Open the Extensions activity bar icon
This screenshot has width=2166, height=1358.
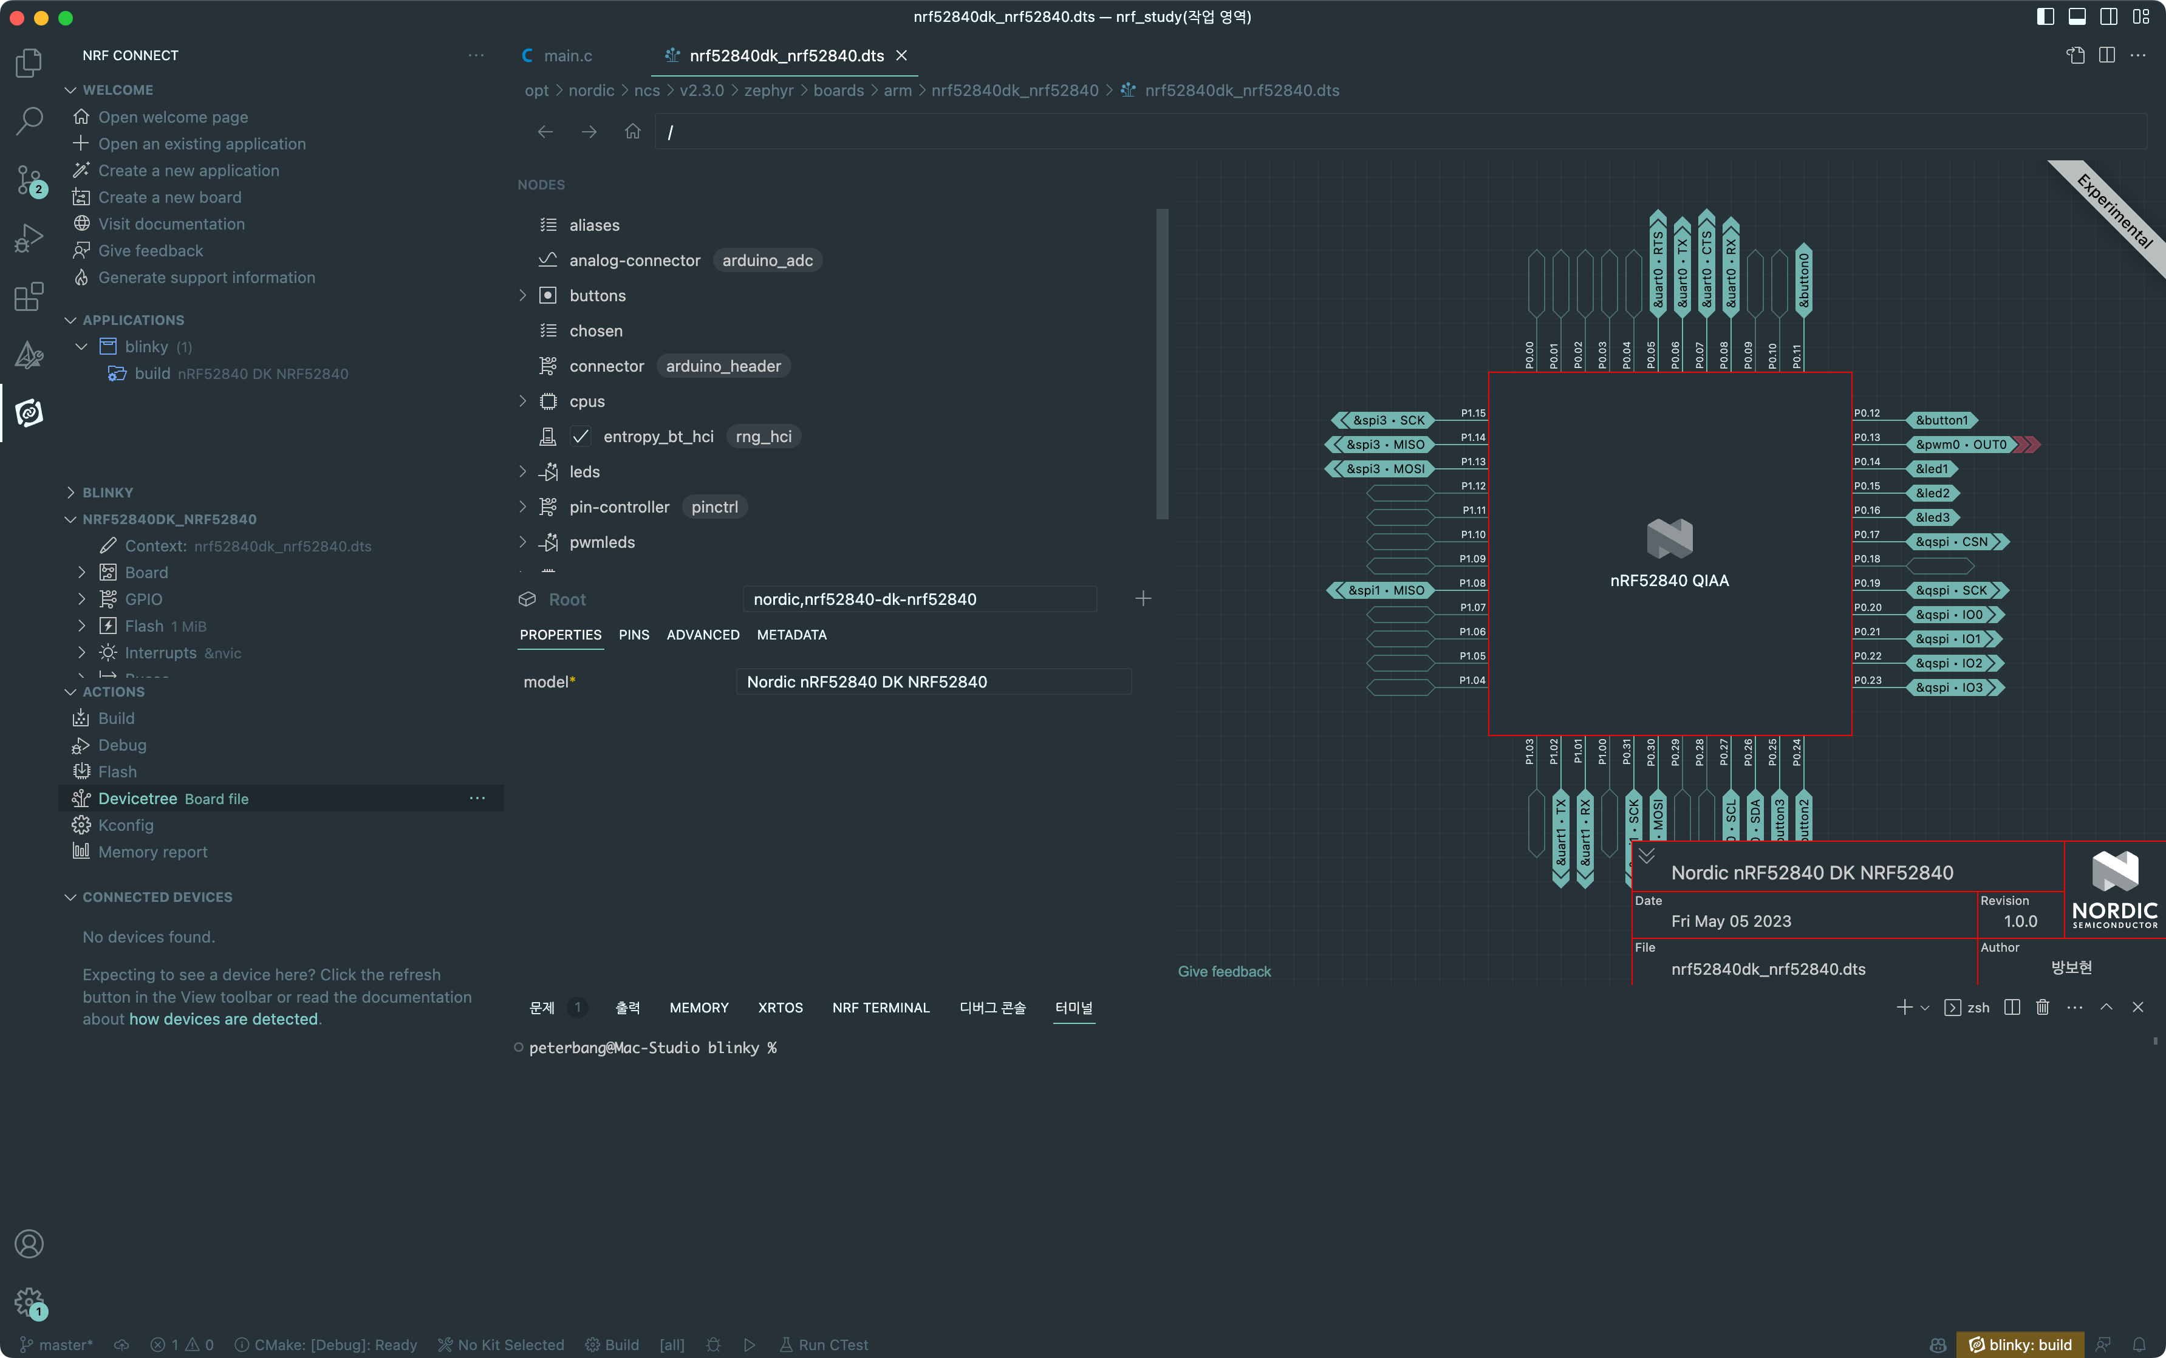pyautogui.click(x=29, y=296)
